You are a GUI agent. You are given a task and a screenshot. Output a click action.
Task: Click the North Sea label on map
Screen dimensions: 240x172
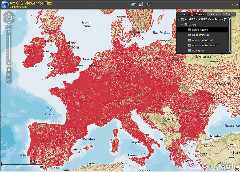pos(87,24)
